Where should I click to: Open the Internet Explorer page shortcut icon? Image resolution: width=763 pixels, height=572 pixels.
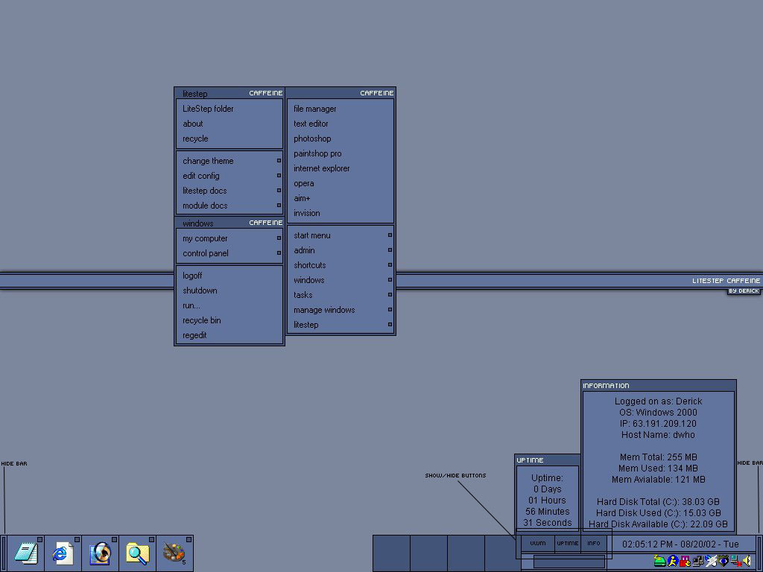pos(63,553)
